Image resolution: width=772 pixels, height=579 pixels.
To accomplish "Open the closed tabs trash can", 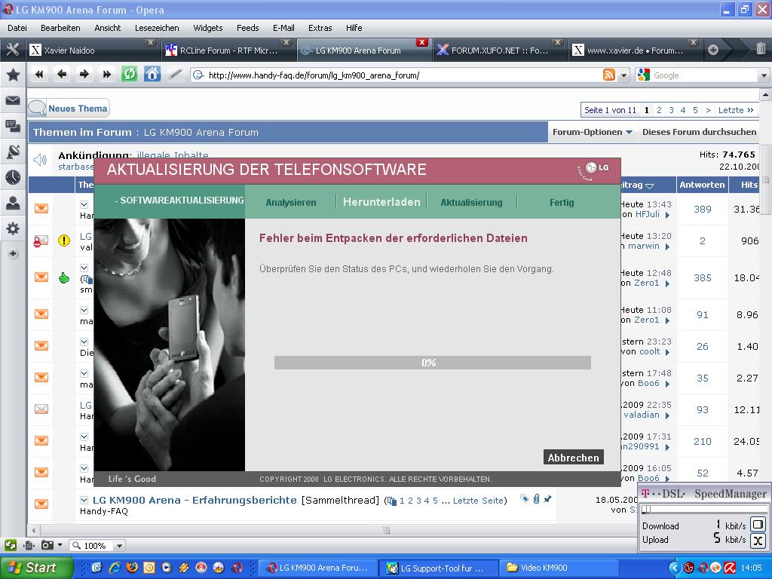I will 761,49.
